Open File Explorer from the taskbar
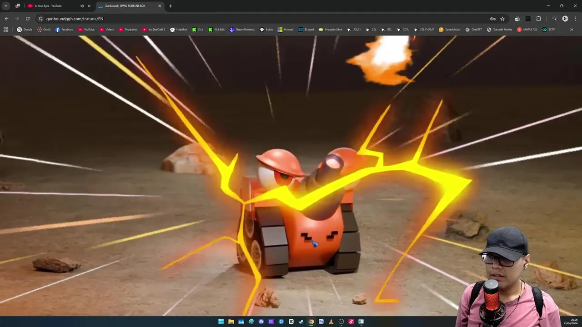 (231, 322)
